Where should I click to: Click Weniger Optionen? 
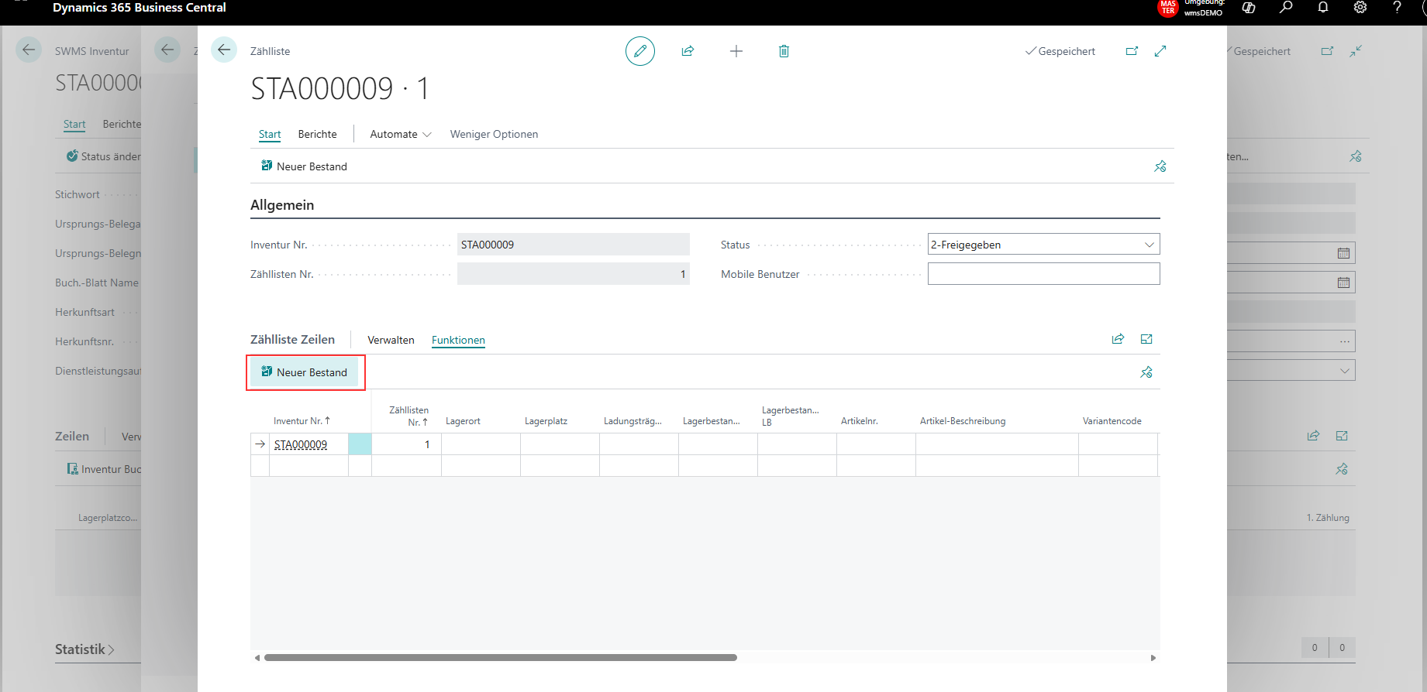494,134
